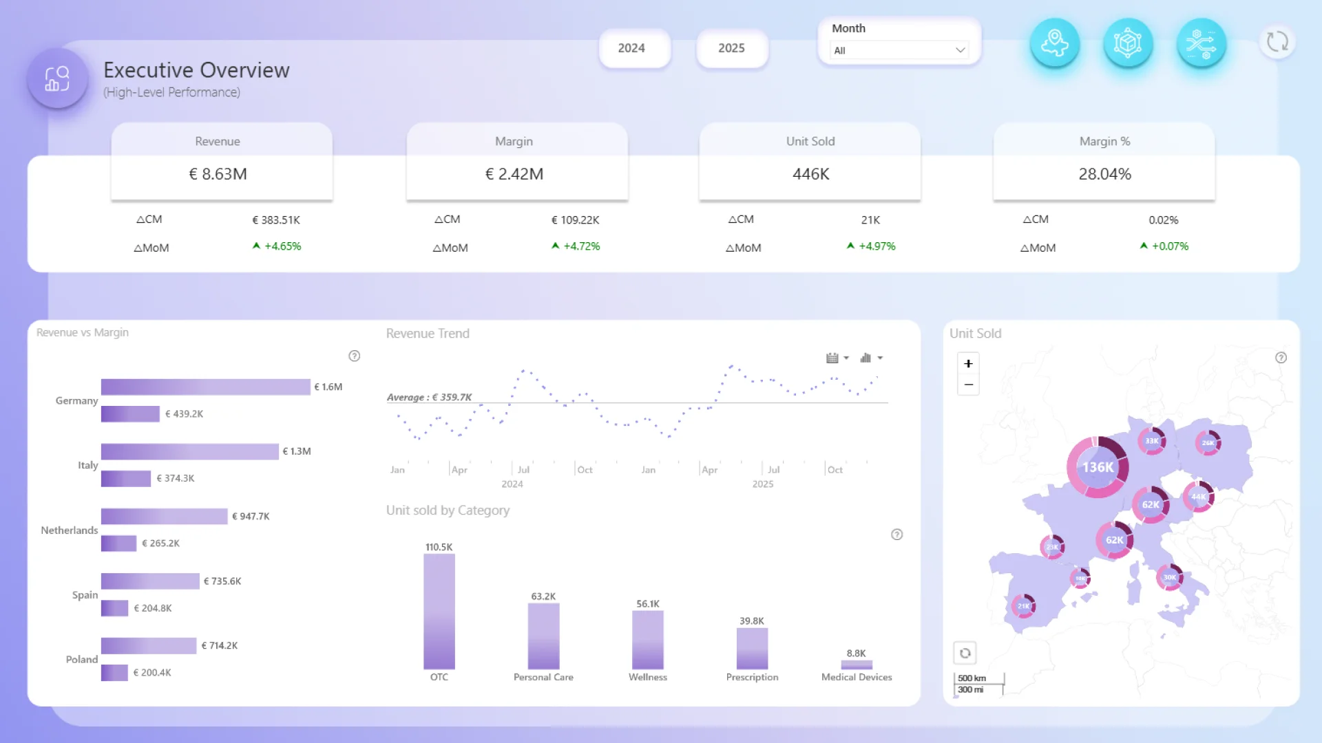Screen dimensions: 1322x743
Task: Toggle the 2025 year filter
Action: click(731, 48)
